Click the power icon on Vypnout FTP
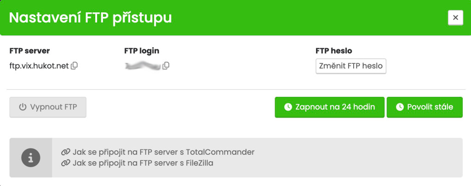 point(23,107)
